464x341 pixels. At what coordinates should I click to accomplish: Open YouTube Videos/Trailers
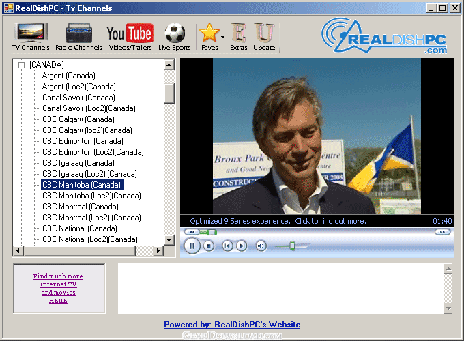click(130, 37)
